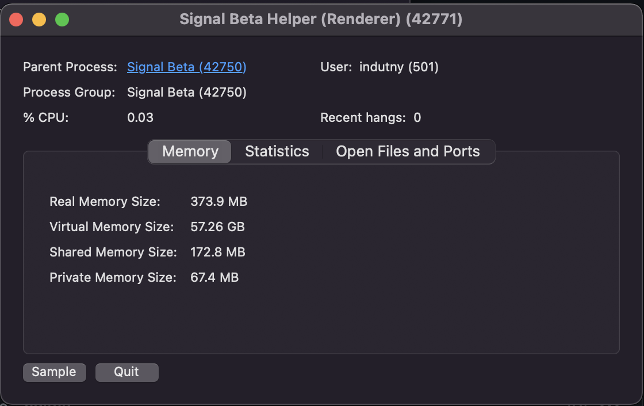Image resolution: width=644 pixels, height=406 pixels.
Task: Select the Real Memory Size value
Action: coord(219,201)
